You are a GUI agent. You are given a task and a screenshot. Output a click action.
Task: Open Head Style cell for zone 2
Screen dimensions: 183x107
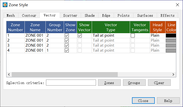tap(157, 40)
